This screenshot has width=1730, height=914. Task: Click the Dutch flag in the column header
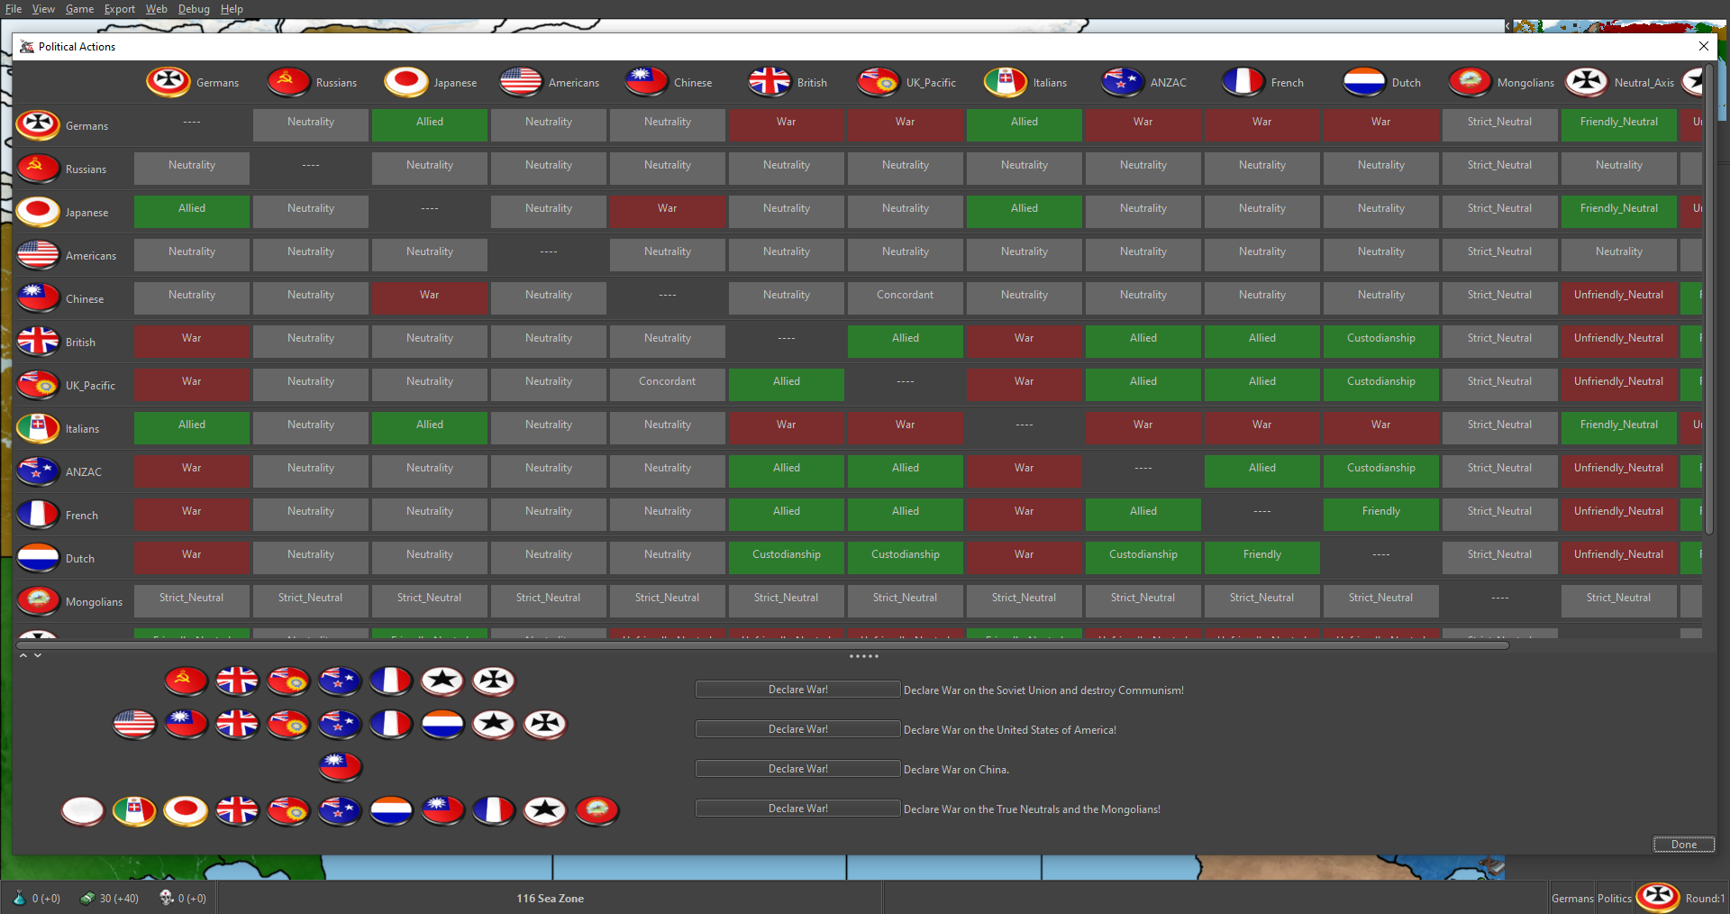1364,82
